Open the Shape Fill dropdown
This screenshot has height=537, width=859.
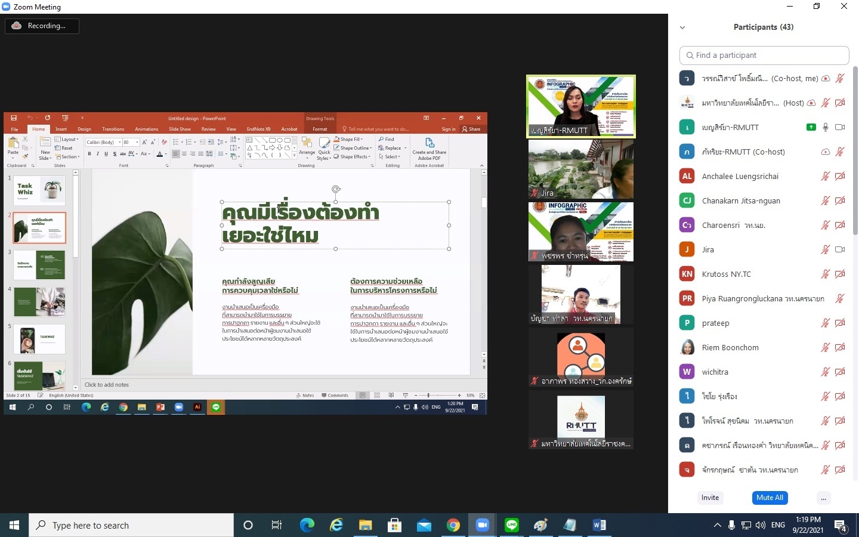click(x=348, y=139)
